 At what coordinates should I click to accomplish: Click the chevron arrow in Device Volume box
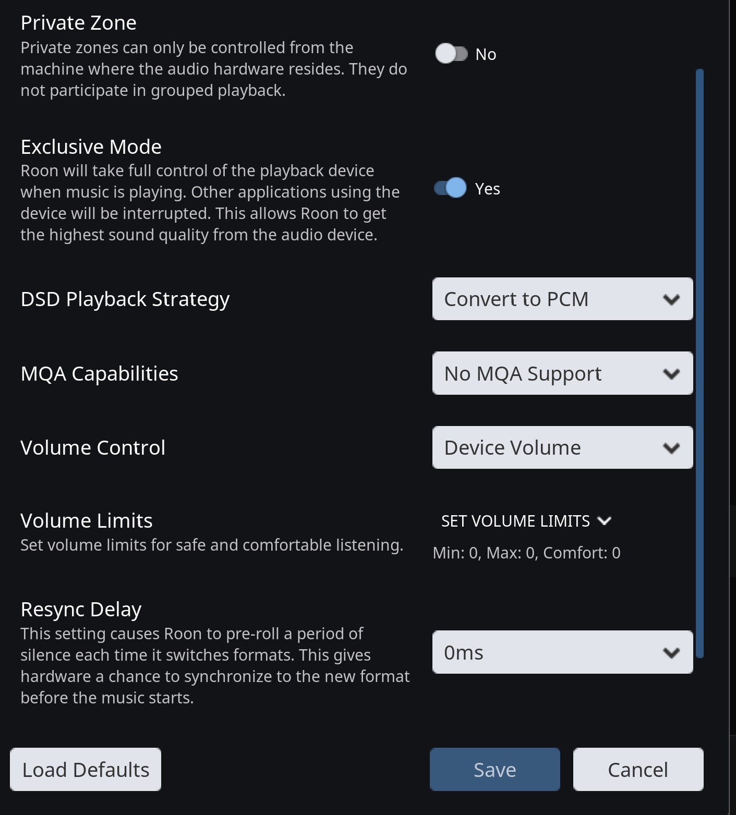tap(671, 448)
